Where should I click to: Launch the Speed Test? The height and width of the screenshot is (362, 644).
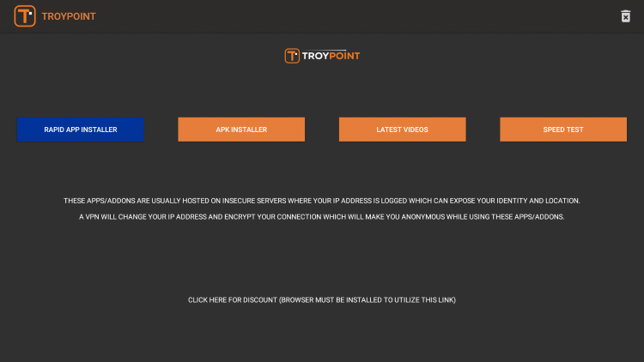[563, 130]
